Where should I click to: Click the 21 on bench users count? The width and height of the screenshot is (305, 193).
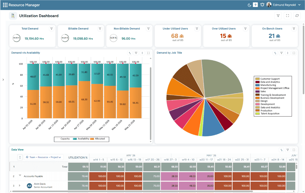(271, 36)
